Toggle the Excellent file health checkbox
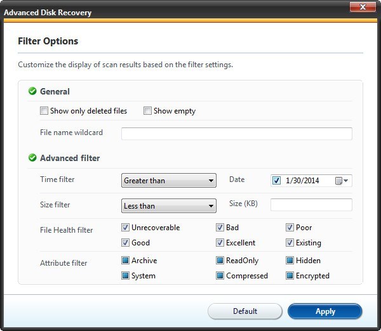This screenshot has height=331, width=381. [x=220, y=243]
